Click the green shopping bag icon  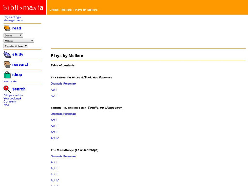(x=7, y=75)
